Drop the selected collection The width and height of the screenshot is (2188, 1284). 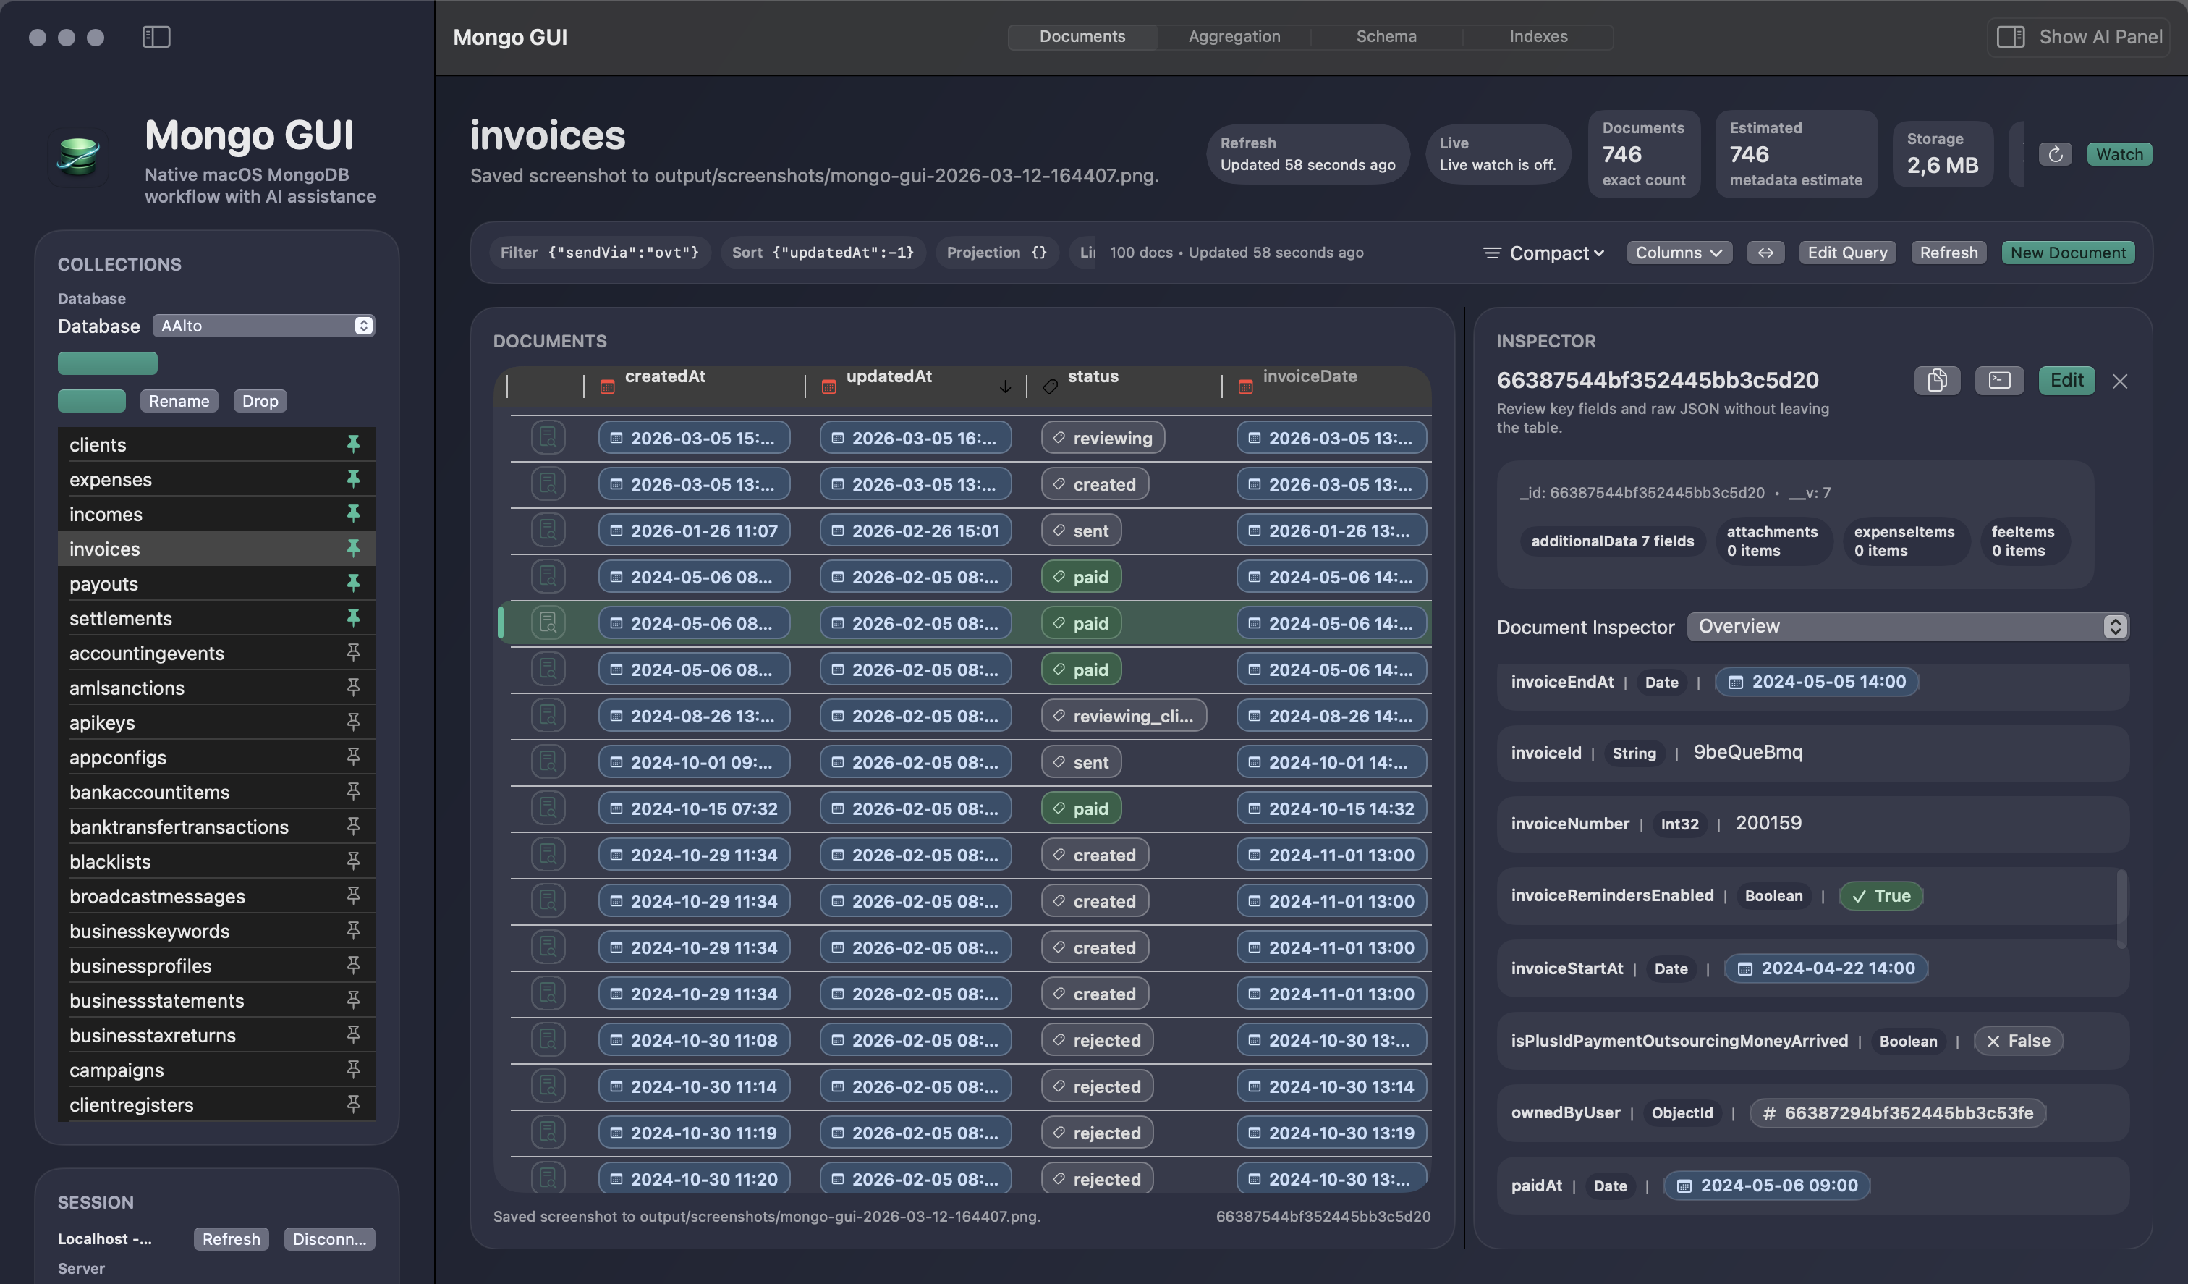pyautogui.click(x=260, y=402)
